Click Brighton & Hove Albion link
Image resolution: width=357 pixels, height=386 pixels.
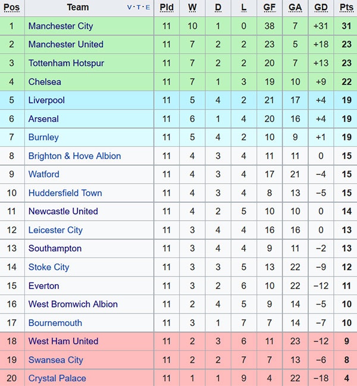tap(74, 156)
